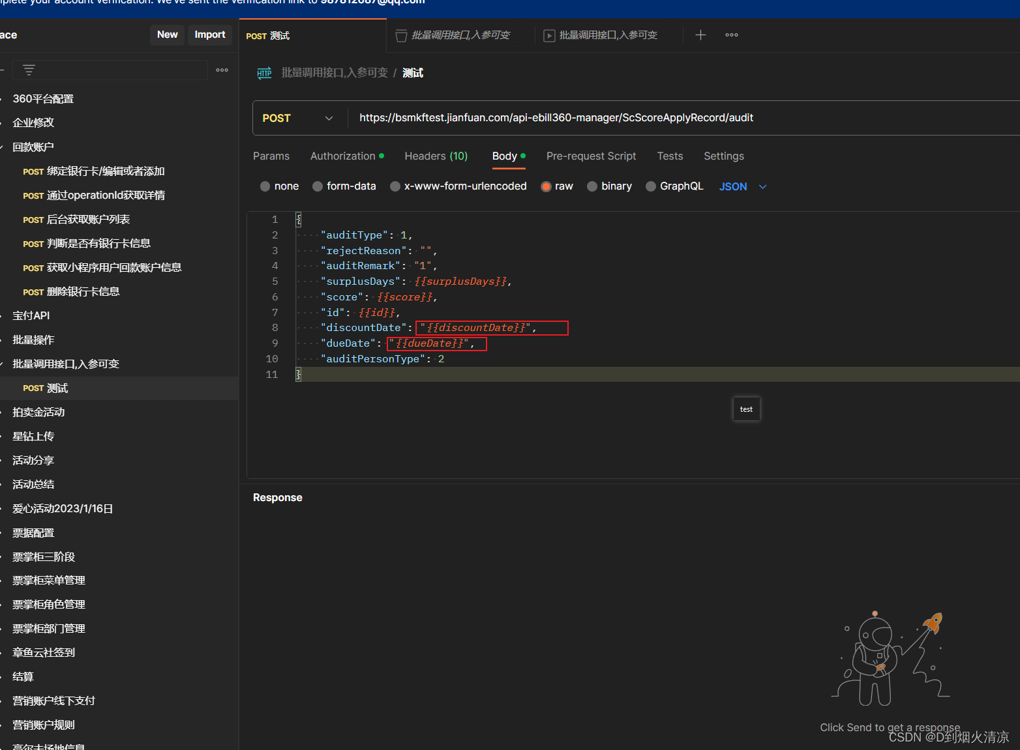Image resolution: width=1020 pixels, height=750 pixels.
Task: Select the POST 测试 request tab
Action: (x=313, y=36)
